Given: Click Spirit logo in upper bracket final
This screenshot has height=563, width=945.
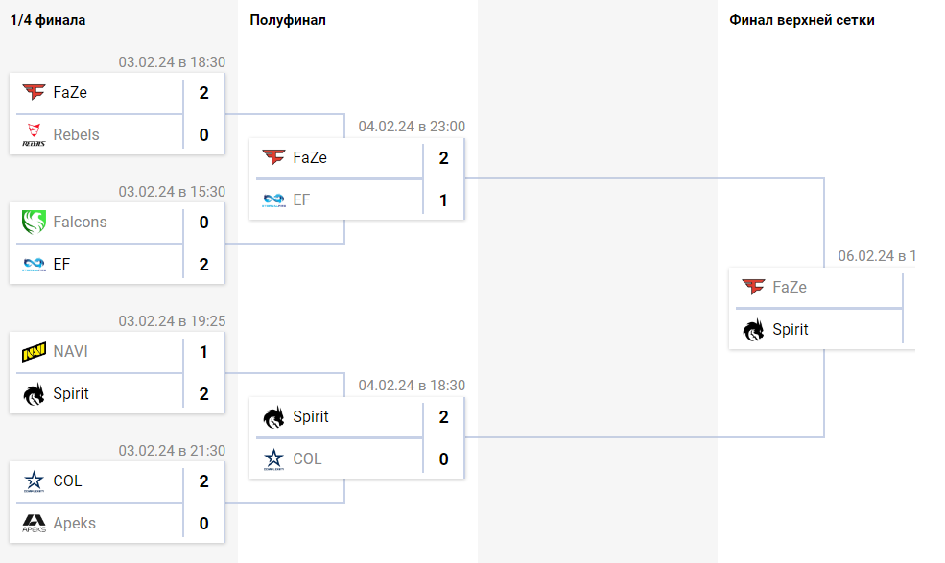Looking at the screenshot, I should point(753,330).
